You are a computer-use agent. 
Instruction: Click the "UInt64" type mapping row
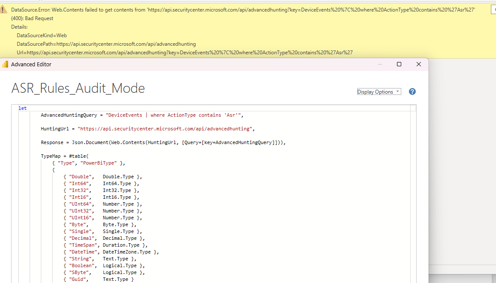pos(103,204)
